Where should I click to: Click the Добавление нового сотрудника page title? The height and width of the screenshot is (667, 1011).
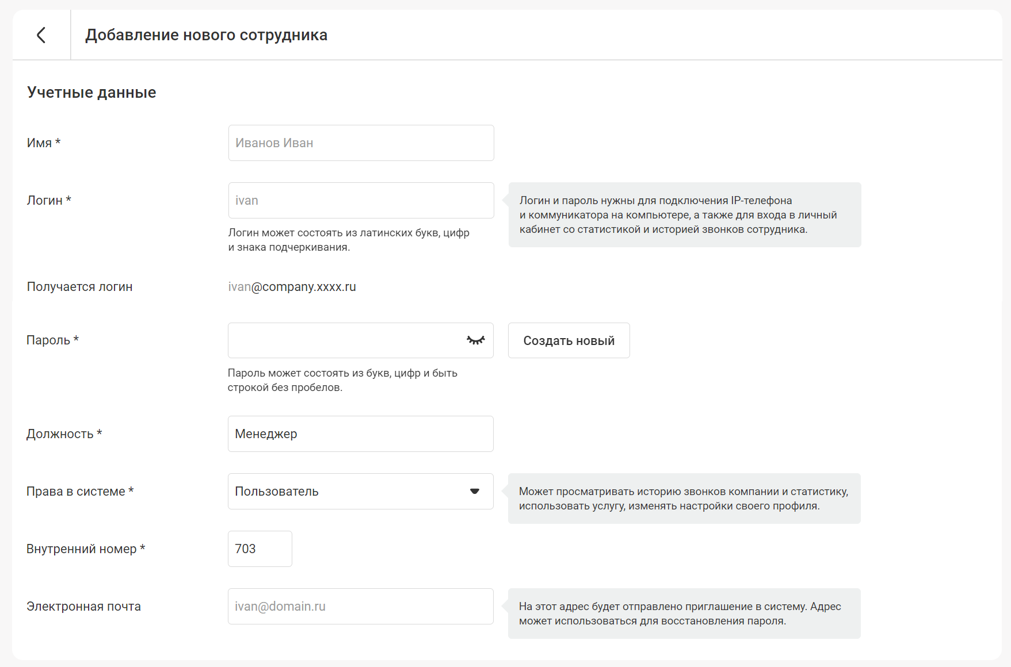click(207, 35)
